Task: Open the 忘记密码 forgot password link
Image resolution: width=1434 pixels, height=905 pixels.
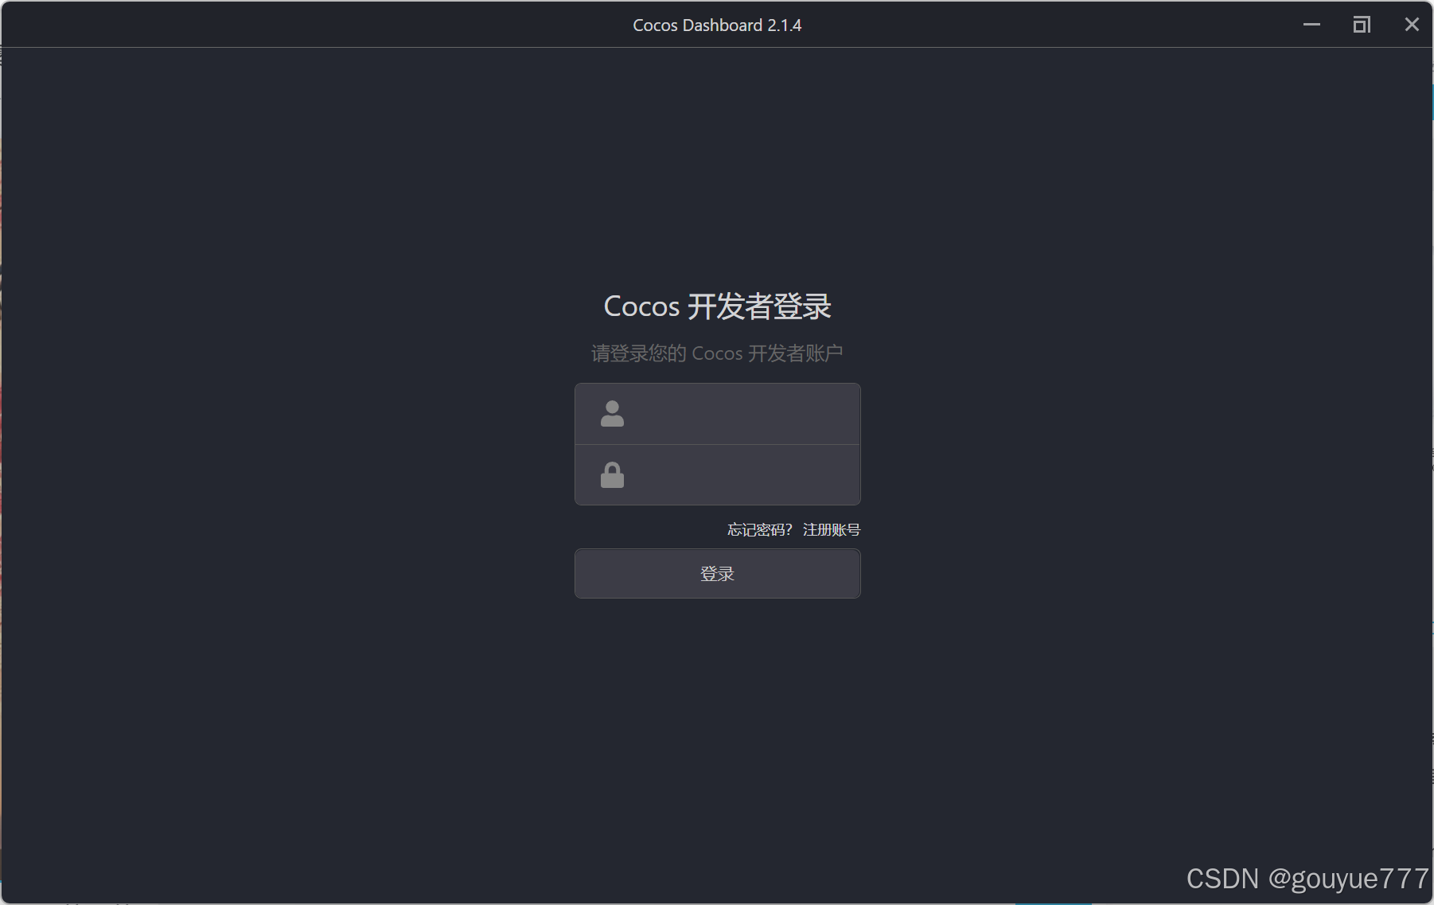Action: (x=758, y=529)
